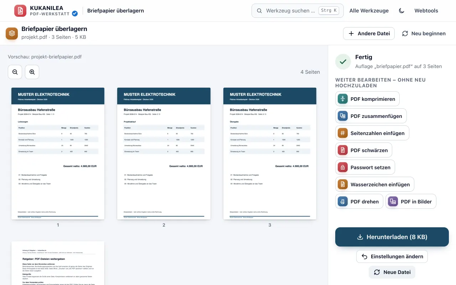The image size is (456, 285).
Task: Click the Herunterladen (8 KB) button
Action: point(392,237)
